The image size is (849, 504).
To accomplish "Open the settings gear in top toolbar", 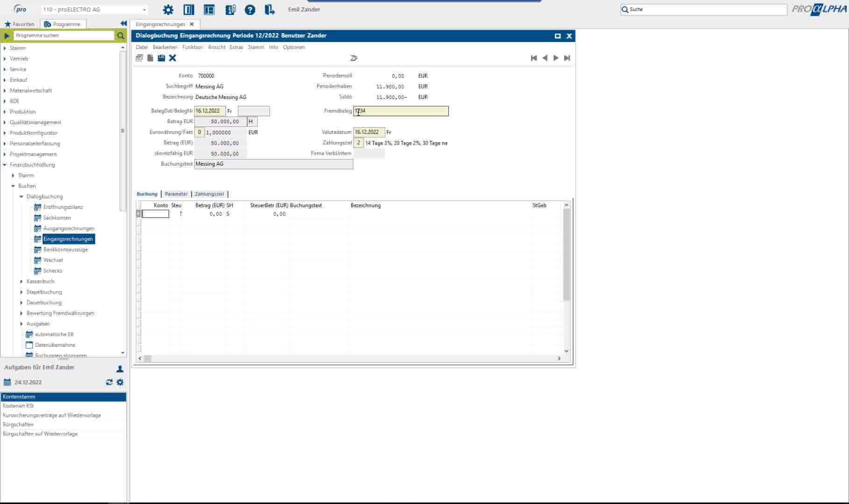I will [168, 9].
